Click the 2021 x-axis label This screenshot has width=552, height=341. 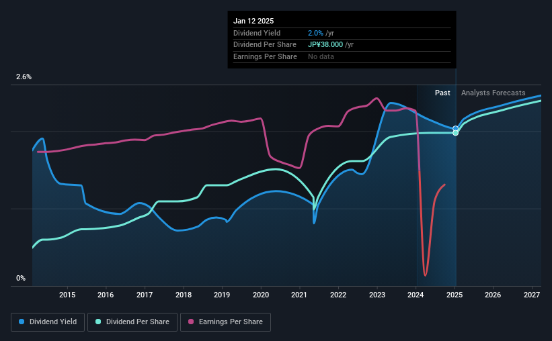(299, 295)
